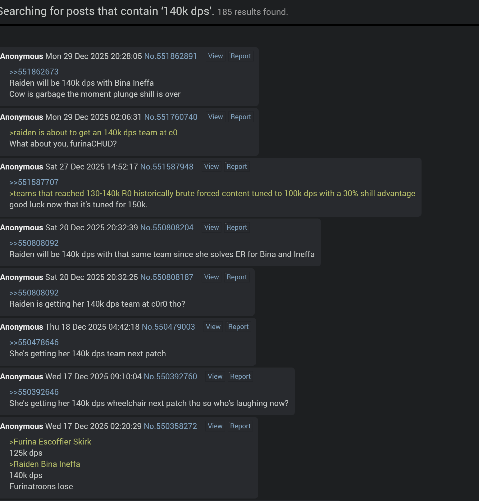Click text 'Cow is garbage the moment plunge shill is over'
479x501 pixels.
(x=95, y=94)
